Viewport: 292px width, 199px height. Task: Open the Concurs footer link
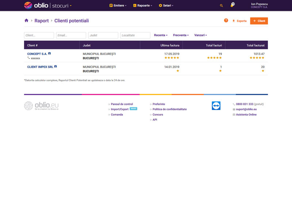(x=158, y=115)
